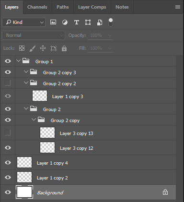
Task: Filter for adjustment layers icon
Action: point(65,22)
